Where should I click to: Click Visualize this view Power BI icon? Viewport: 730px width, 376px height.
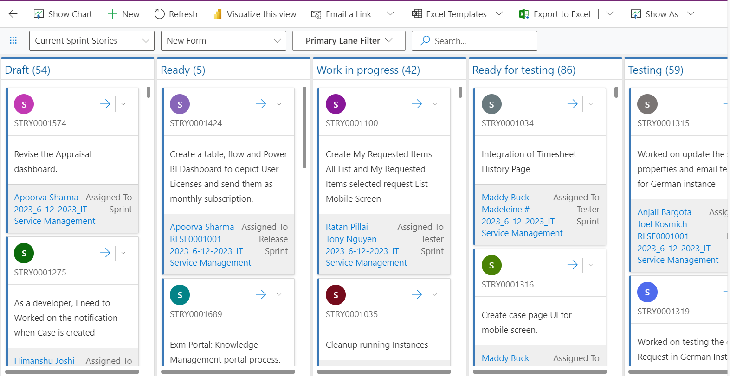[x=218, y=14]
